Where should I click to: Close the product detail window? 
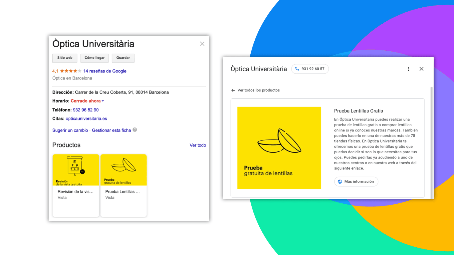click(421, 69)
